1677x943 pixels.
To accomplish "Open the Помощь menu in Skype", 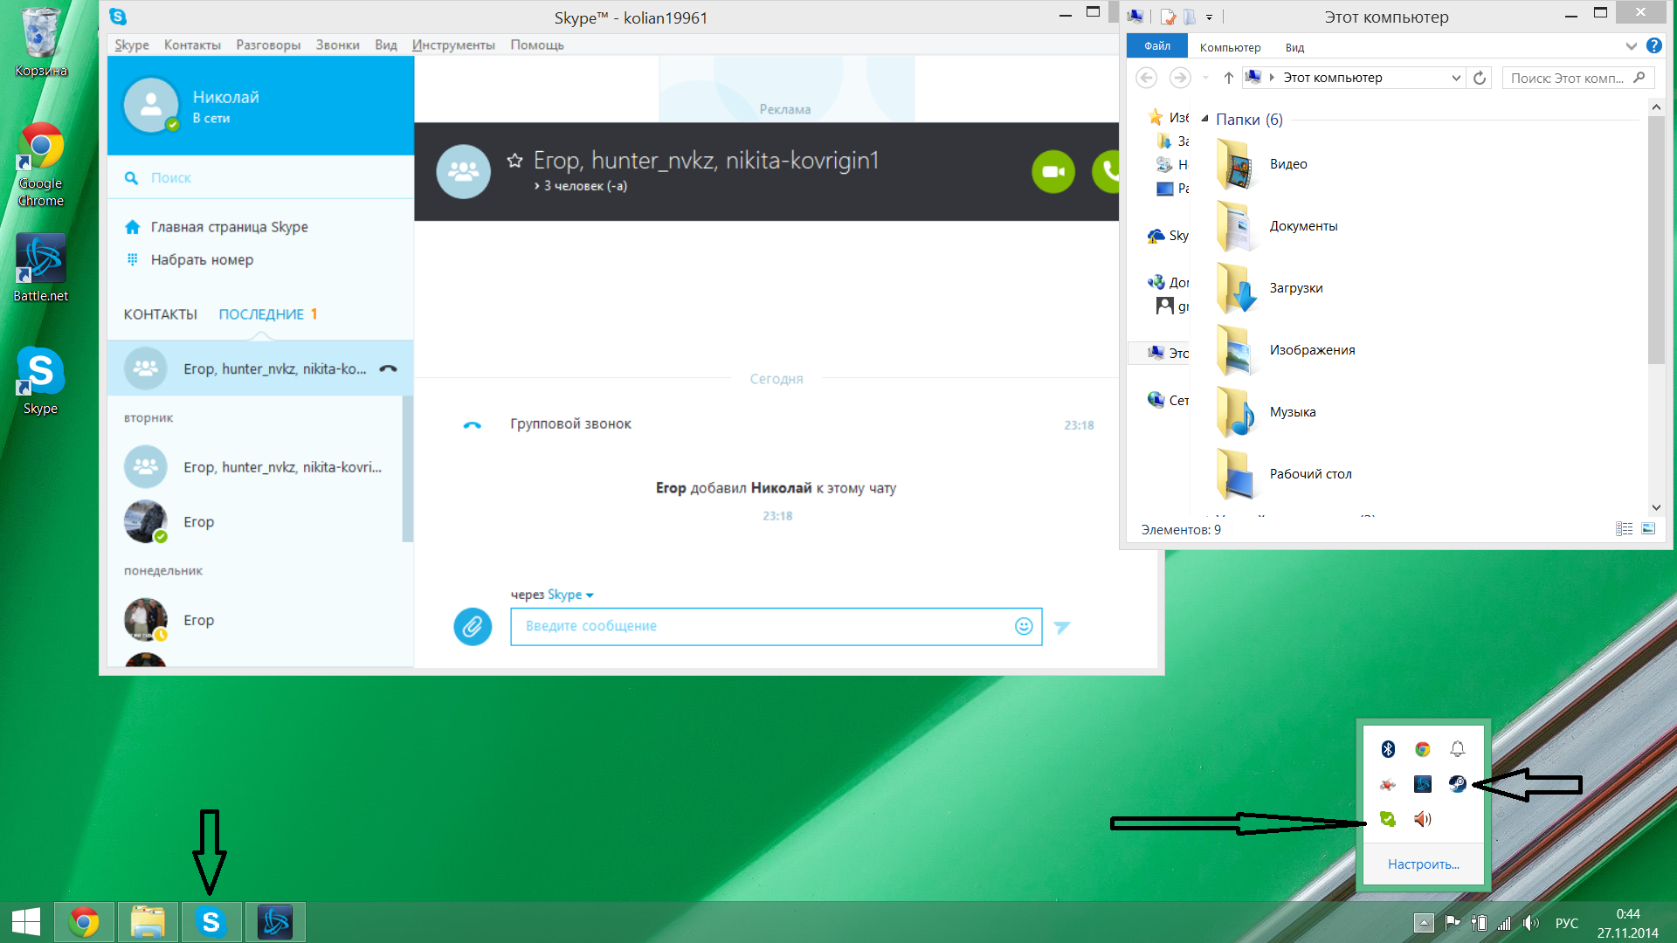I will (x=537, y=45).
